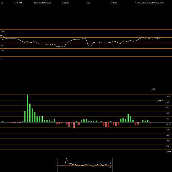The width and height of the screenshot is (172, 172).
Task: Click the 70 level label on RSI axis
Action: [x=2, y=40]
